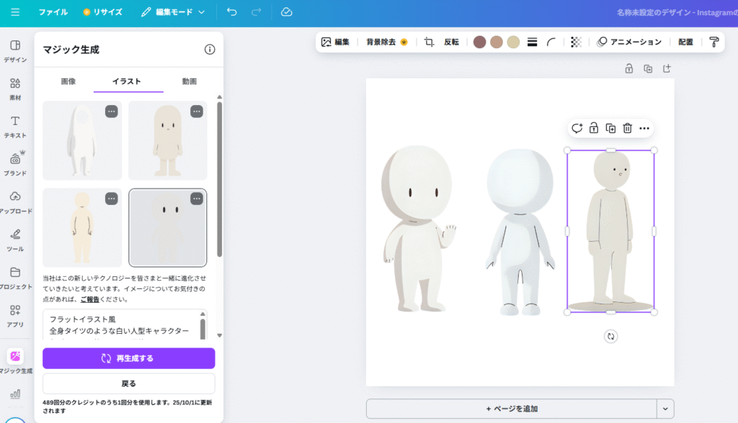Viewport: 738px width, 423px height.
Task: Click the rotate handle below selected character
Action: [x=610, y=336]
